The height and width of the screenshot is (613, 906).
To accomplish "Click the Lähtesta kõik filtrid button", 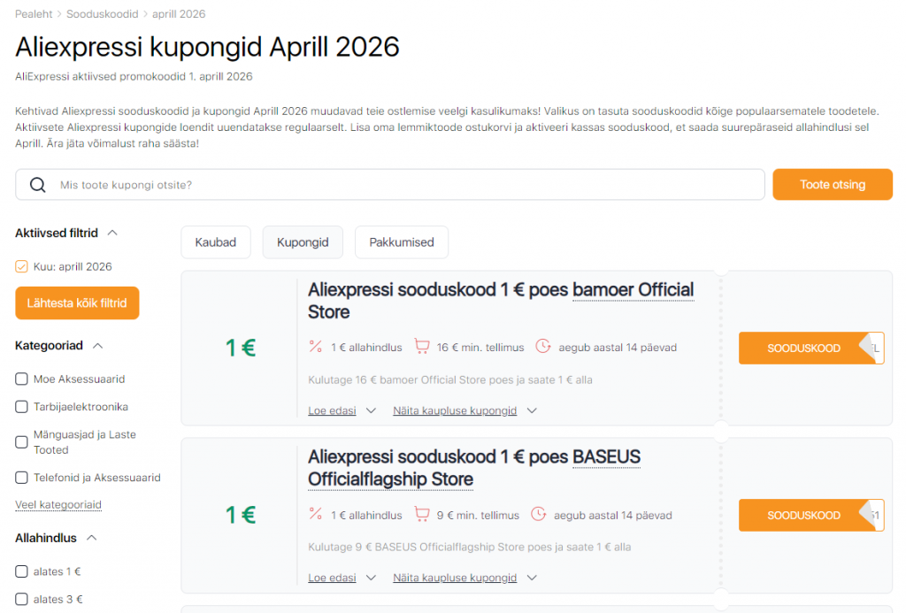I will 77,303.
